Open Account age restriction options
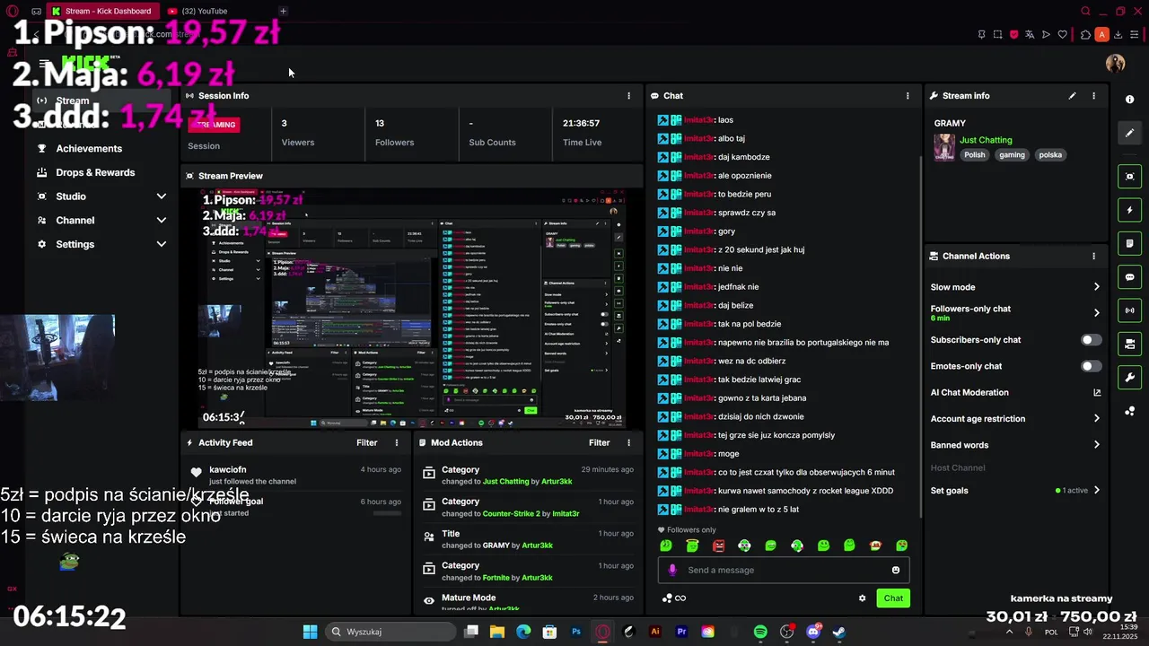Viewport: 1149px width, 646px height. [x=1097, y=418]
